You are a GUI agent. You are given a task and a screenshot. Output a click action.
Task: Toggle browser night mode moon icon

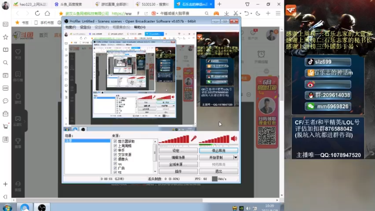pyautogui.click(x=258, y=13)
